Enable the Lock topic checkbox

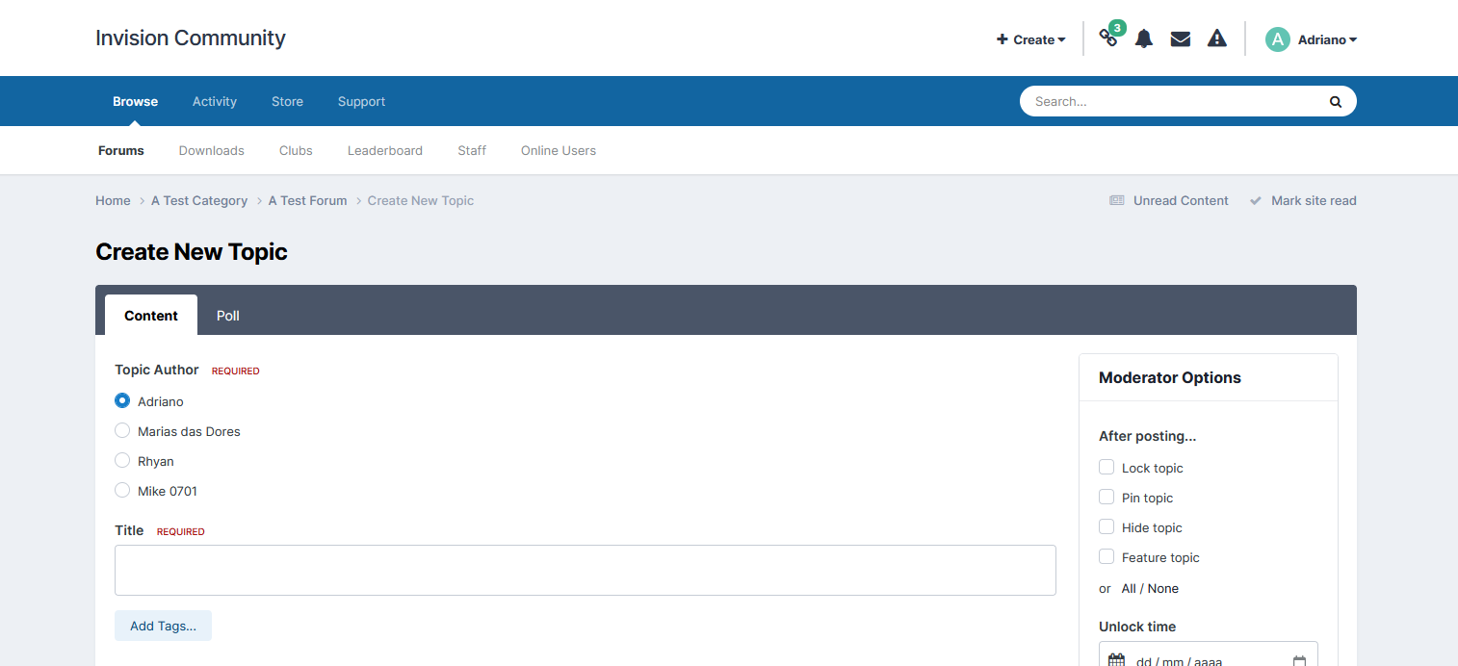pyautogui.click(x=1107, y=468)
